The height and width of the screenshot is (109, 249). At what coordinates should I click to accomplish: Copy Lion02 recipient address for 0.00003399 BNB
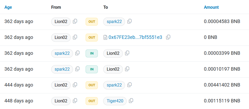pyautogui.click(x=127, y=53)
